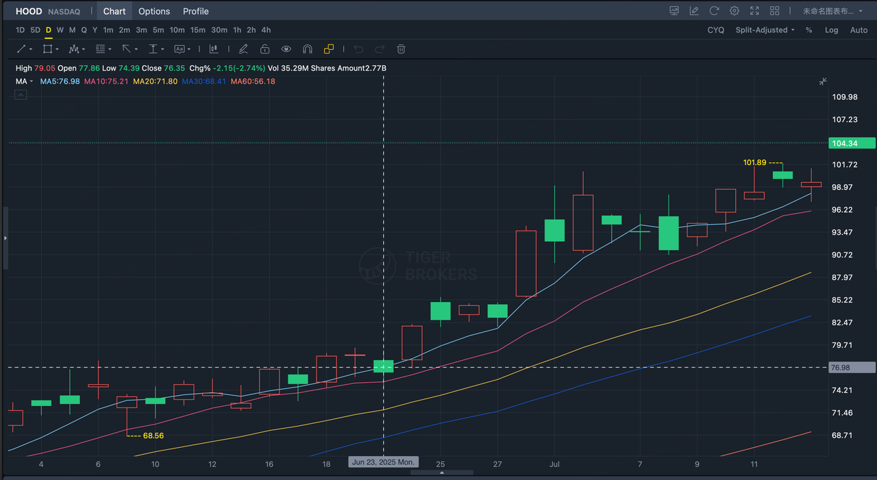Undo the last drawing action

pyautogui.click(x=358, y=49)
